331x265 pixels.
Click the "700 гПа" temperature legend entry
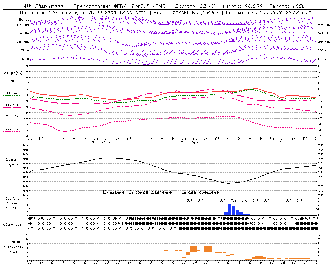12,117
